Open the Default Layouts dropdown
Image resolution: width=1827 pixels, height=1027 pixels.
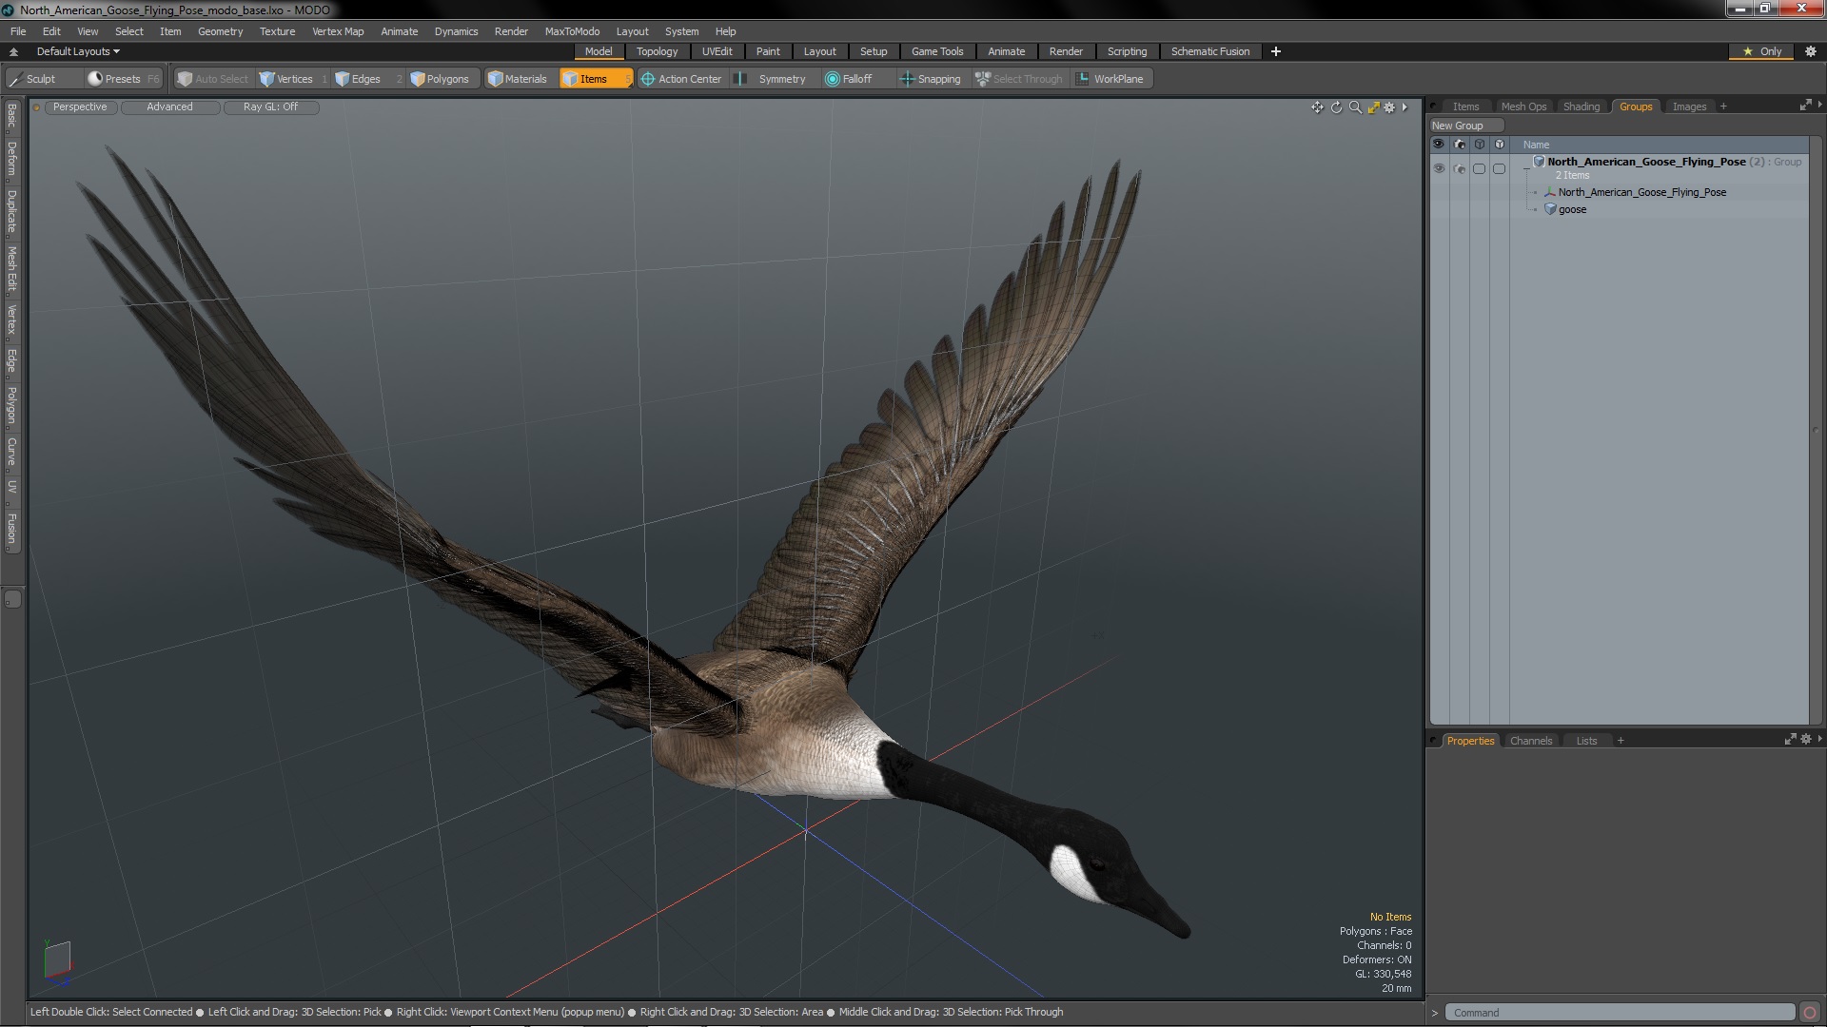[78, 51]
